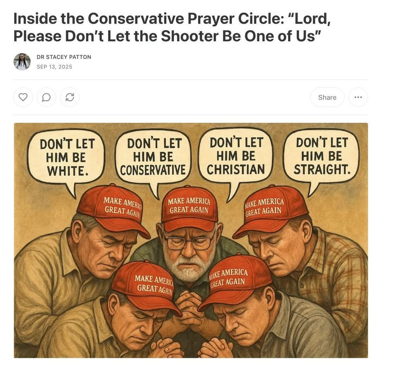The width and height of the screenshot is (393, 375).
Task: Open Dr Stacey Patton's avatar photo
Action: point(22,62)
